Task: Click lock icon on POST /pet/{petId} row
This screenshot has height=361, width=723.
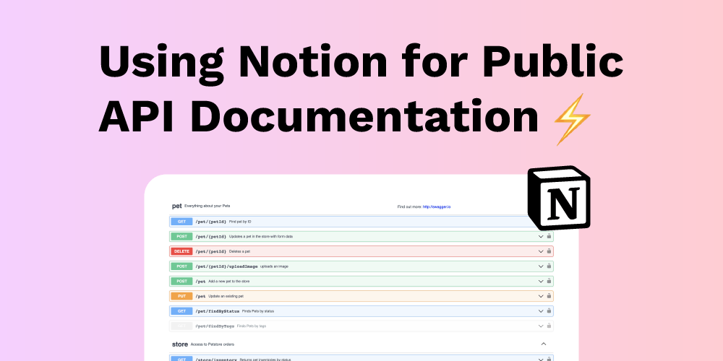Action: [549, 236]
